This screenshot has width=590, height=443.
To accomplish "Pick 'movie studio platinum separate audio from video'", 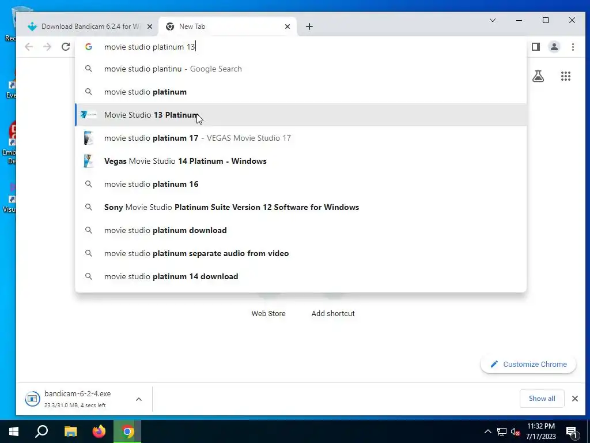I will click(301, 253).
